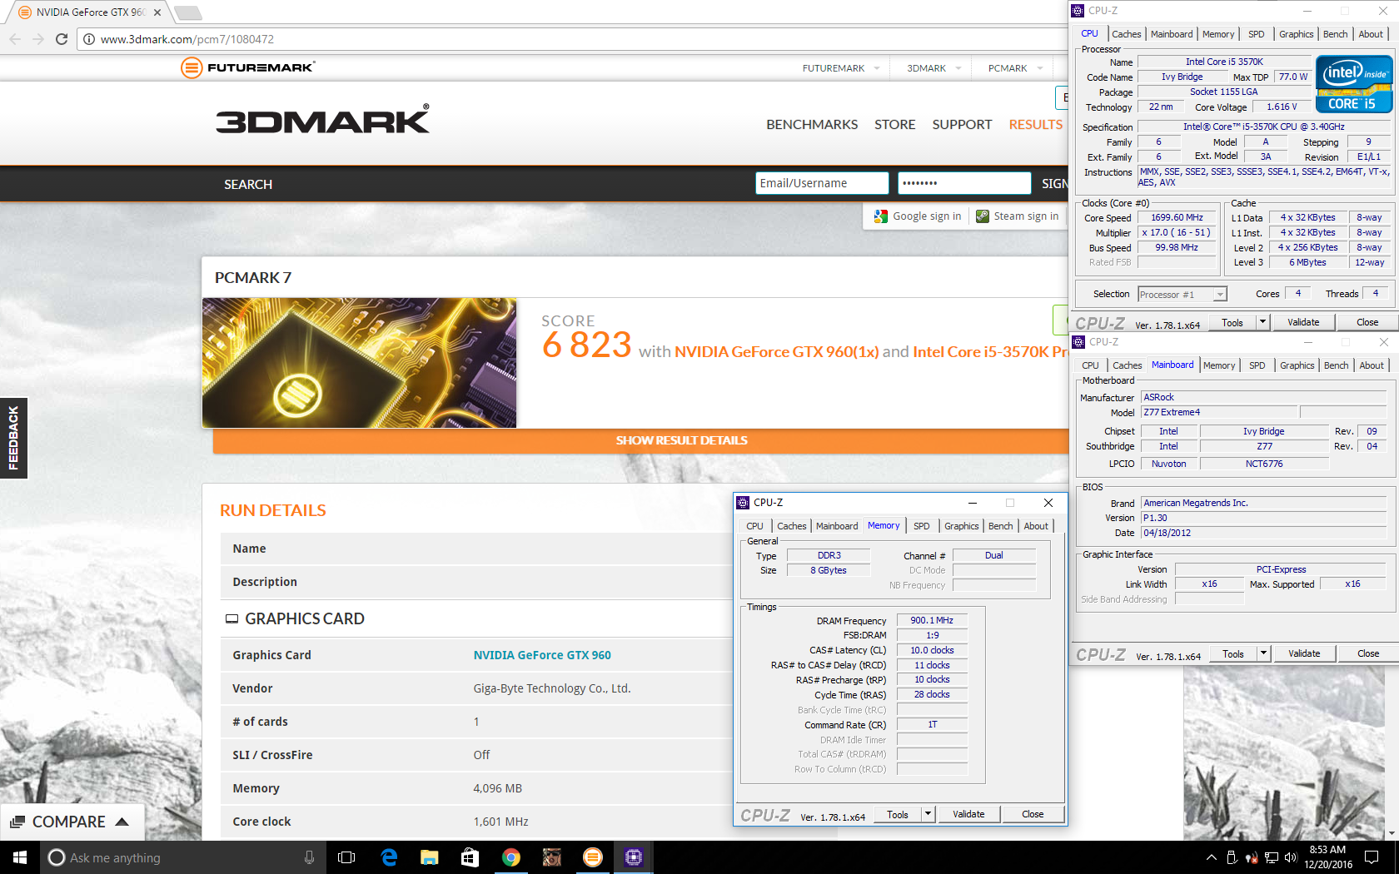
Task: Click the PCMark 7 result thumbnail
Action: (359, 363)
